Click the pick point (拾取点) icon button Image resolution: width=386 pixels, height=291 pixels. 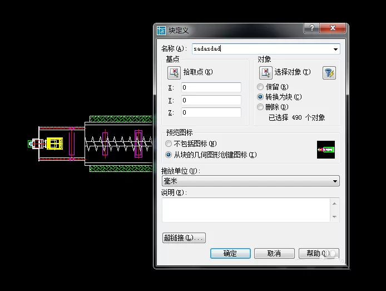click(x=174, y=73)
